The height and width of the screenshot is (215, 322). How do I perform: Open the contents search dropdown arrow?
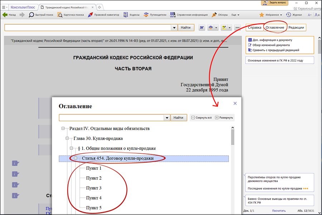[x=167, y=118]
